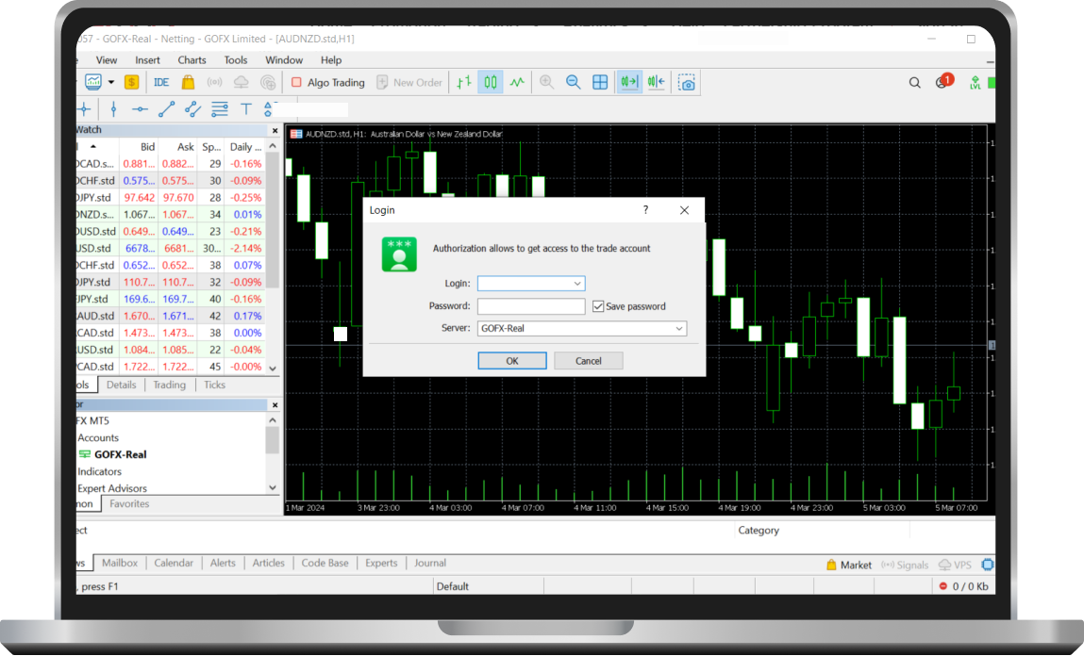
Task: Open the Alerts tab in the Toolbox
Action: click(223, 563)
